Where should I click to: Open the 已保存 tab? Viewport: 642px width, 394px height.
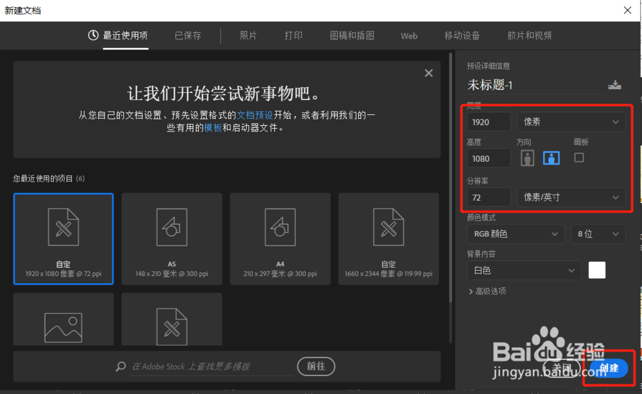pyautogui.click(x=188, y=35)
